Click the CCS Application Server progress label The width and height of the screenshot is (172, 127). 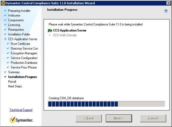pyautogui.click(x=70, y=30)
